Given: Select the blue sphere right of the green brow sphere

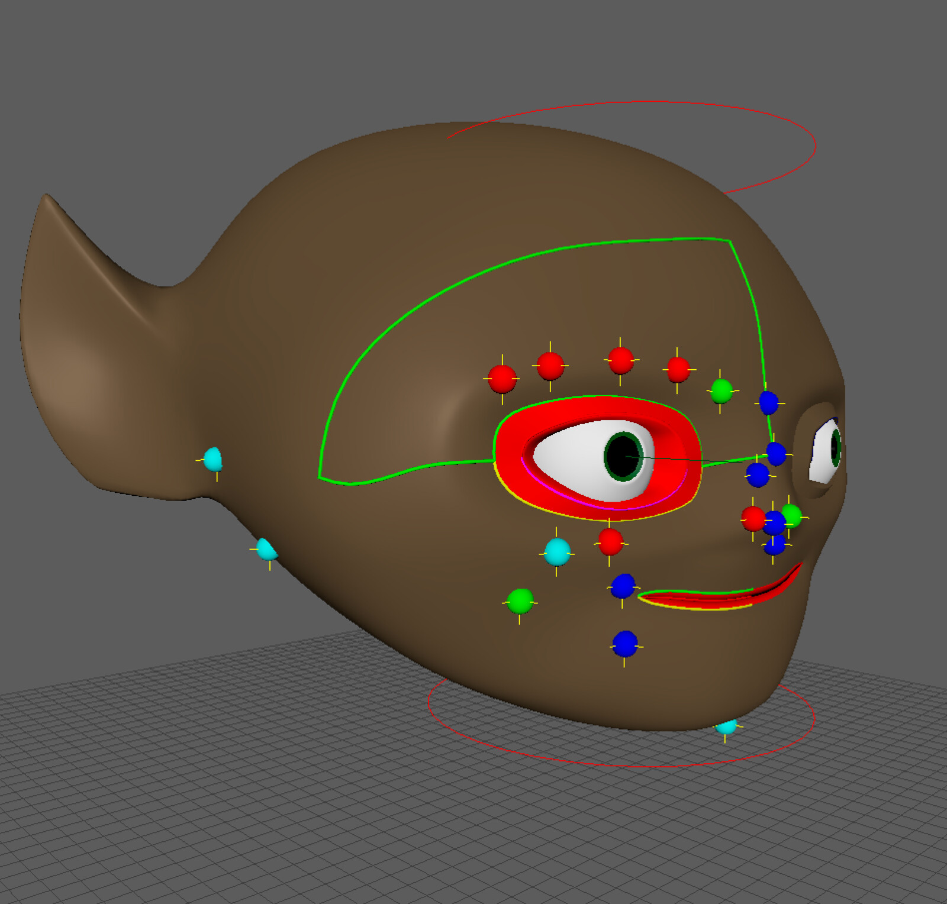Looking at the screenshot, I should click(769, 403).
